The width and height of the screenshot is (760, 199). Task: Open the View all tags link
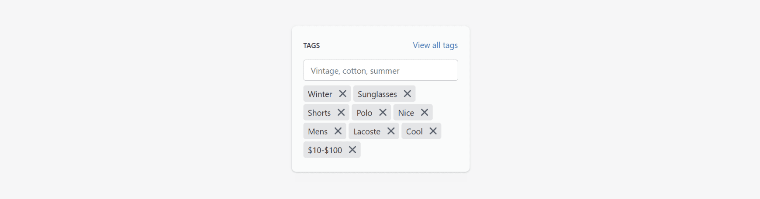pyautogui.click(x=435, y=45)
